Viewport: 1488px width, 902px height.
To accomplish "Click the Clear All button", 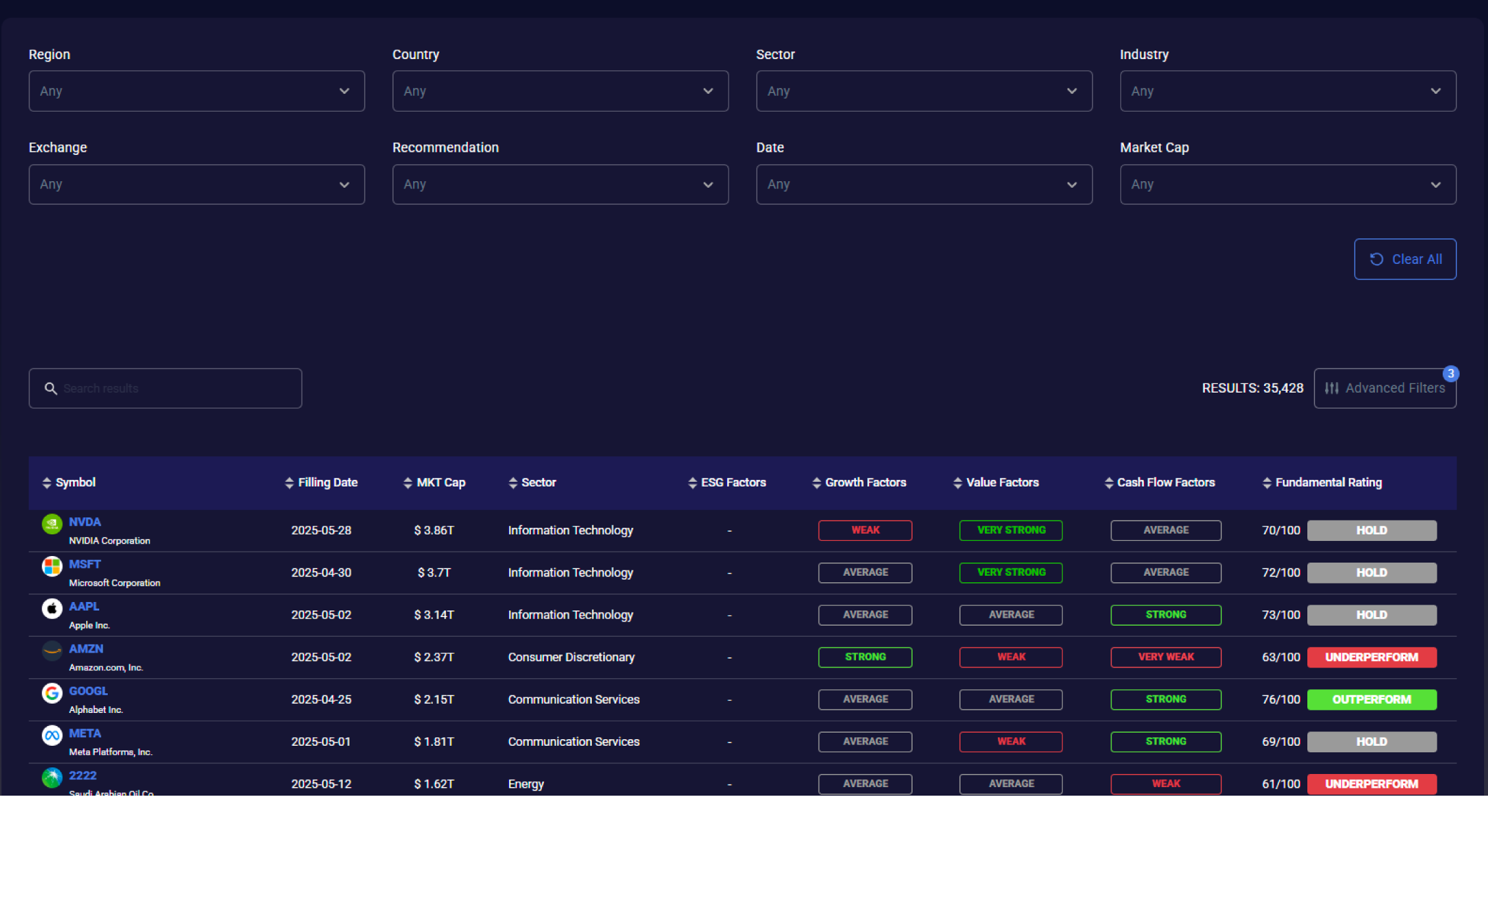I will coord(1405,259).
